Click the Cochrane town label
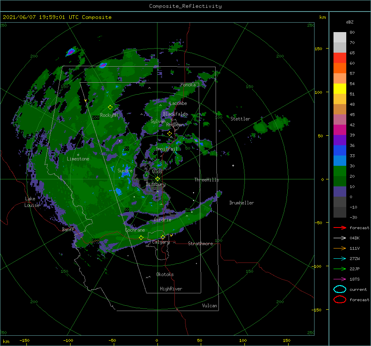 (135, 230)
